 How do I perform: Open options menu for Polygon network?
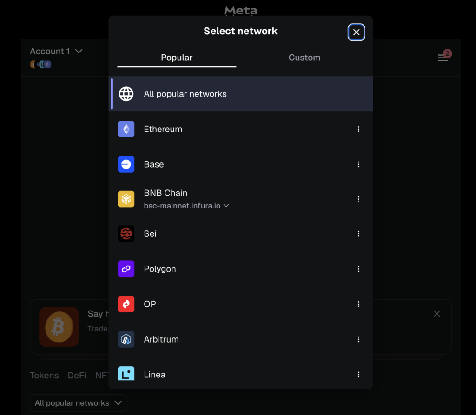[x=358, y=269]
